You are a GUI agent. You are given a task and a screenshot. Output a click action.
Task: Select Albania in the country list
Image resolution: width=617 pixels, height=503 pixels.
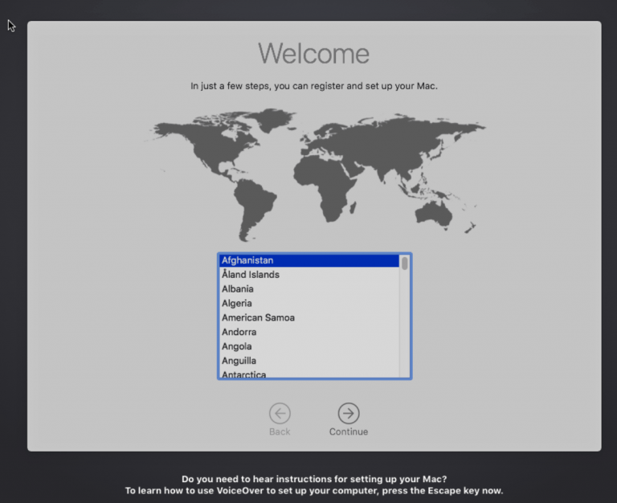(x=238, y=289)
